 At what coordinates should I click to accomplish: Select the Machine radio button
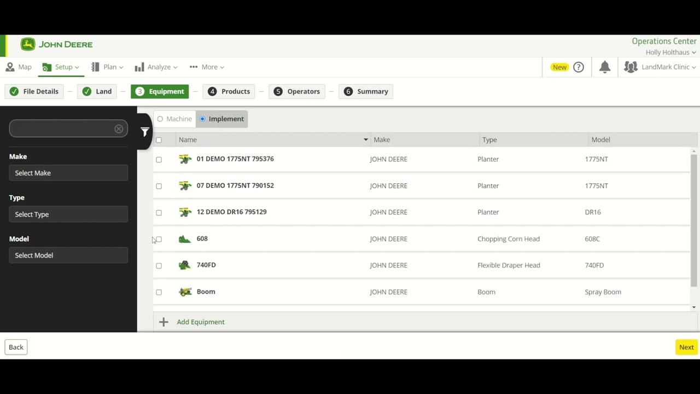click(160, 119)
